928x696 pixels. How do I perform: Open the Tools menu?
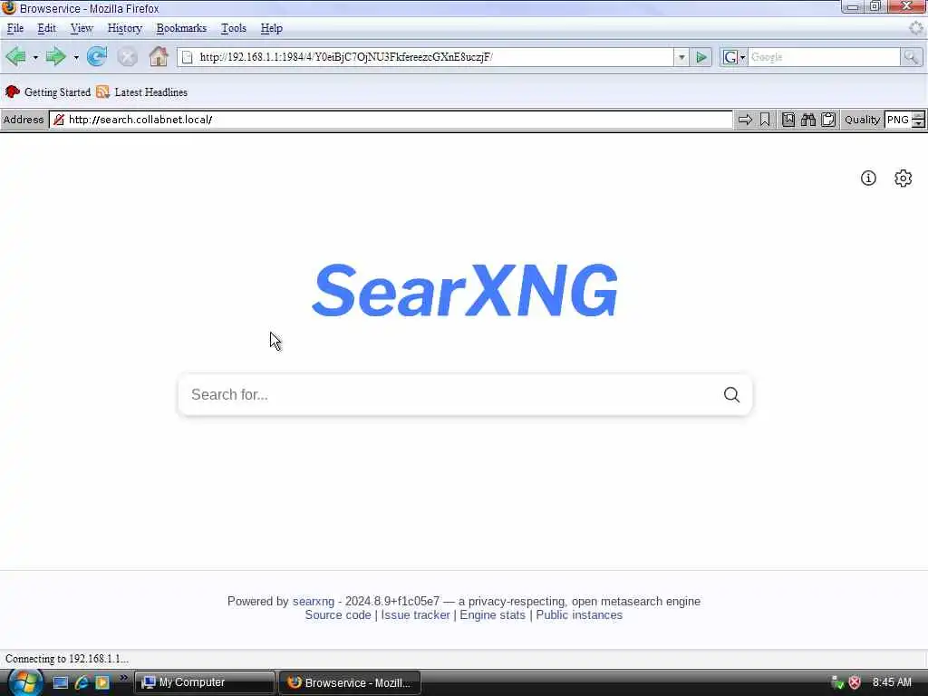234,28
